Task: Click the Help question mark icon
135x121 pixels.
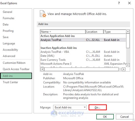Action: click(119, 3)
